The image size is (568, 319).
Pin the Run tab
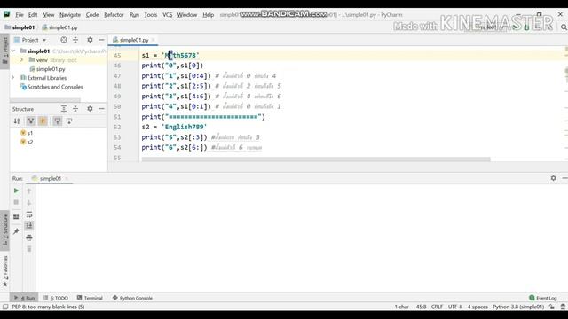coord(16,231)
